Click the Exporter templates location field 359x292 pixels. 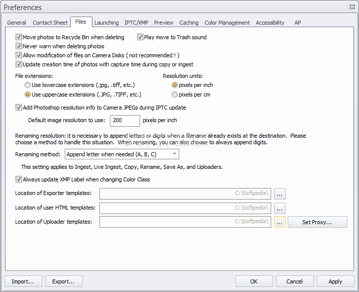[x=185, y=193]
